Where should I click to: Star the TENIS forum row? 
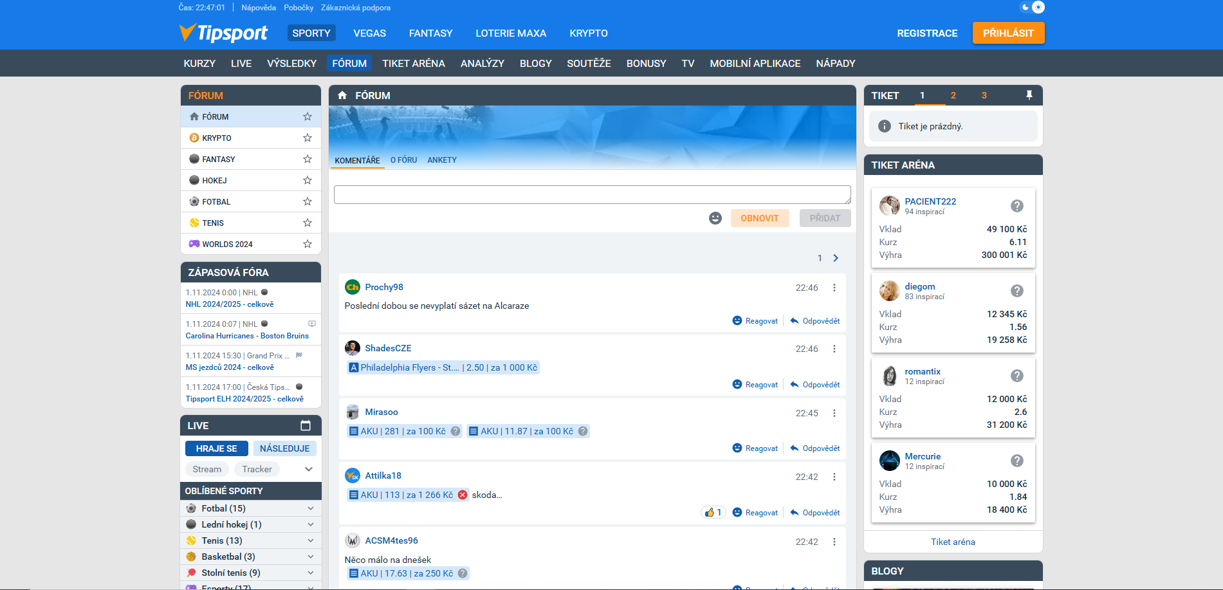[308, 223]
